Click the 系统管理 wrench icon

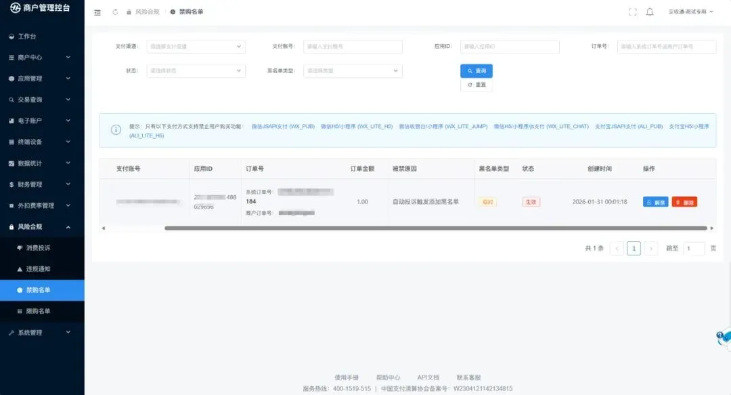[12, 333]
